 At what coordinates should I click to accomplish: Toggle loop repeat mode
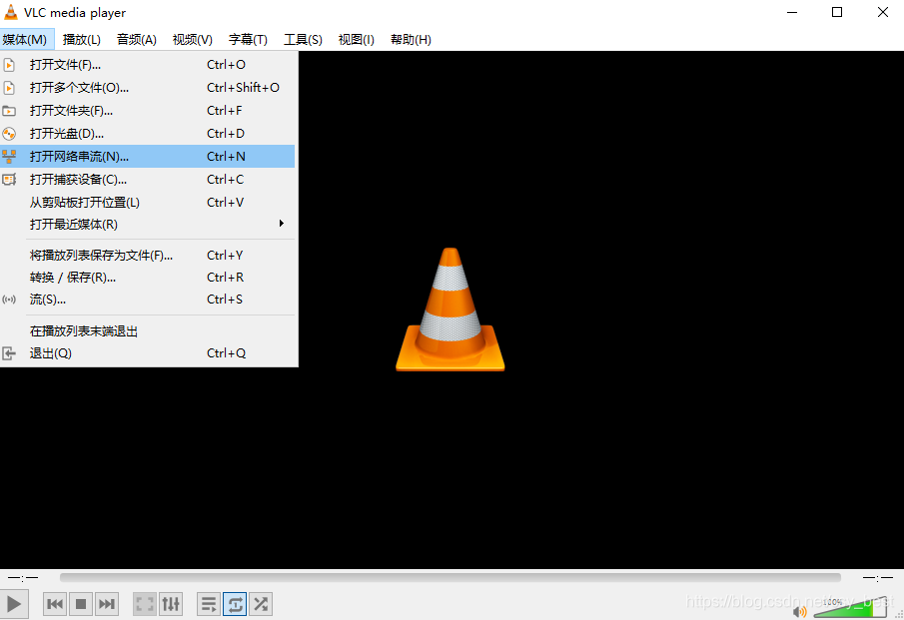pyautogui.click(x=235, y=604)
